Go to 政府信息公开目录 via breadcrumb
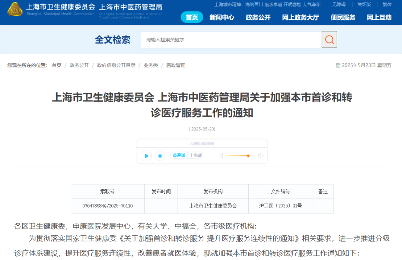 [x=116, y=65]
